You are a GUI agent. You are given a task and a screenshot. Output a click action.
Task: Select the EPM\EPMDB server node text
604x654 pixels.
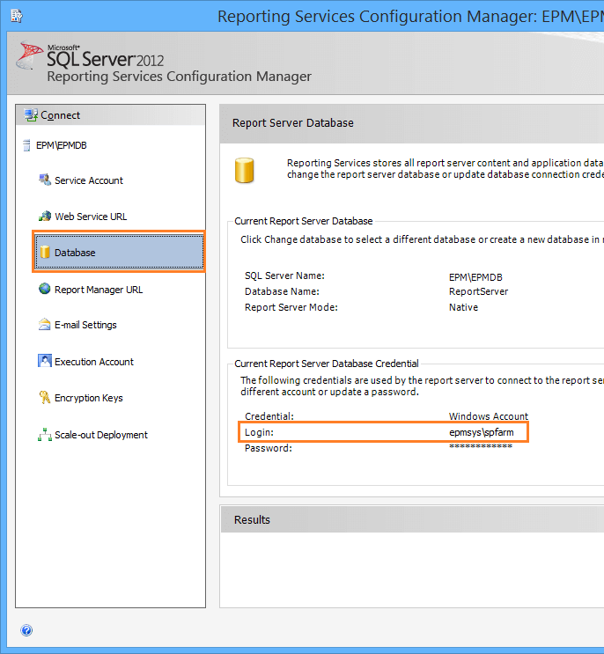[x=62, y=145]
